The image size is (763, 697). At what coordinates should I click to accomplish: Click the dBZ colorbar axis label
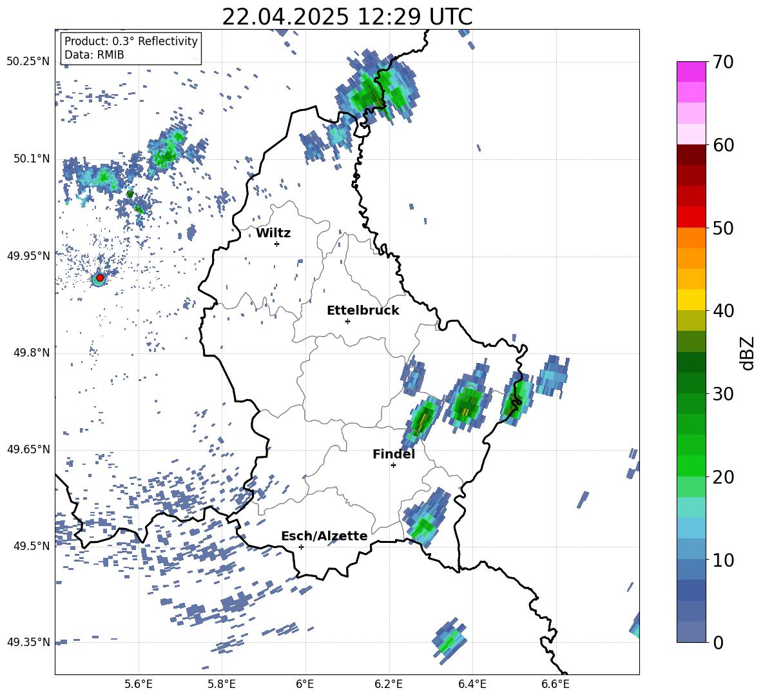point(748,353)
